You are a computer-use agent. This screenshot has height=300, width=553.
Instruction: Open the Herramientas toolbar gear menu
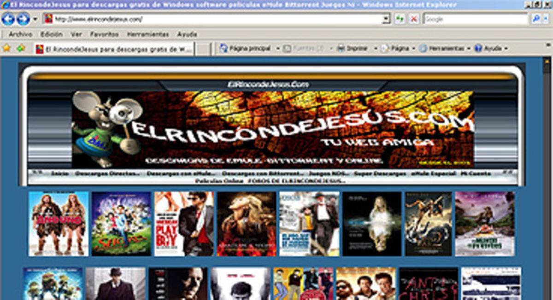point(445,48)
